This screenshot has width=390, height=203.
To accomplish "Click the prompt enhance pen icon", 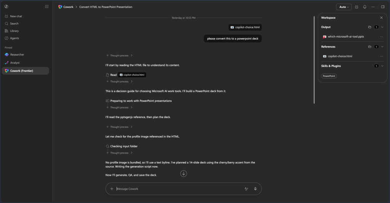I will click(246, 189).
